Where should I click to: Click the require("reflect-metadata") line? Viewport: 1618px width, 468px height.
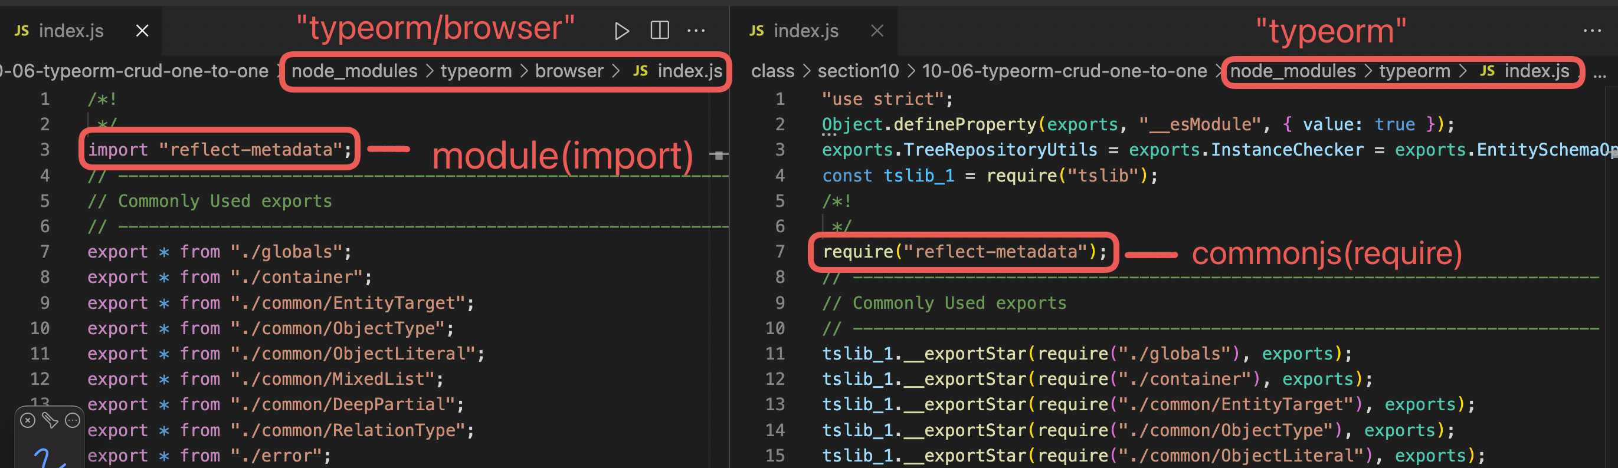[965, 252]
